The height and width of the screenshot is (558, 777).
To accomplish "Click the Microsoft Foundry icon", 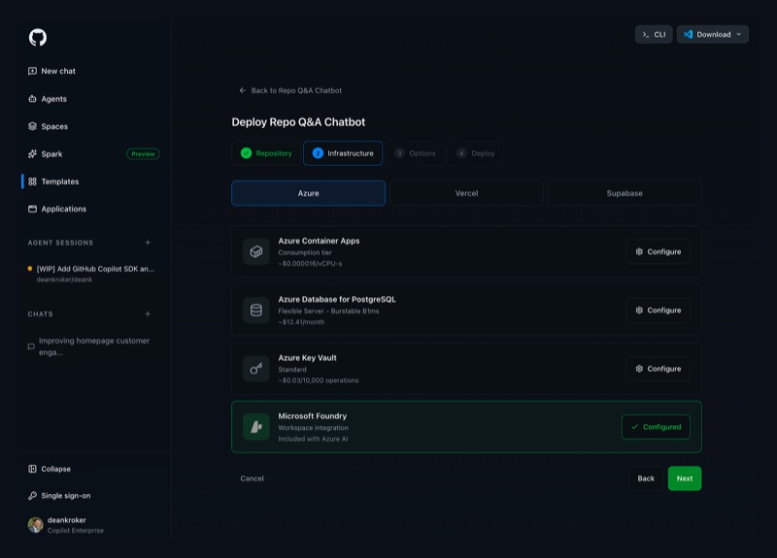I will [x=256, y=427].
